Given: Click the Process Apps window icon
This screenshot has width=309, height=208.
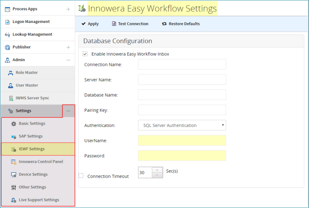Looking at the screenshot, I should [x=7, y=9].
